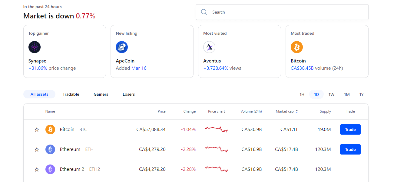Open the Bitcoin name in Most traded card

[298, 61]
